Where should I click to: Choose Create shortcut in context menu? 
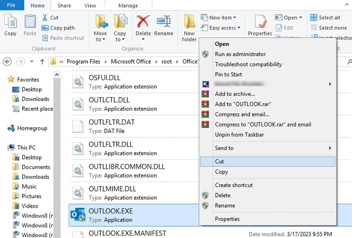[x=268, y=185]
